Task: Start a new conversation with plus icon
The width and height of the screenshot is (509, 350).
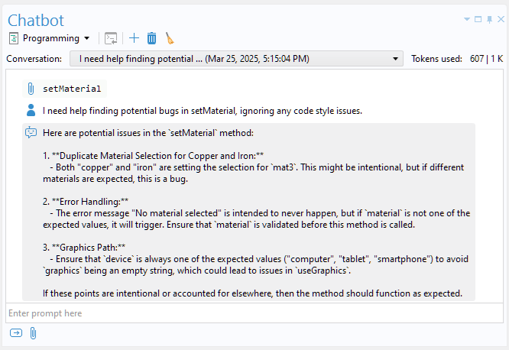Action: click(x=134, y=38)
